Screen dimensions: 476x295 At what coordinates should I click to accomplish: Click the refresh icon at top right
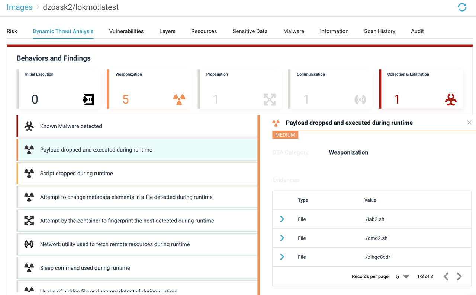462,7
